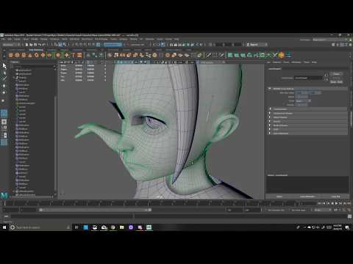Create a polygon cone from the shelf

coord(30,55)
